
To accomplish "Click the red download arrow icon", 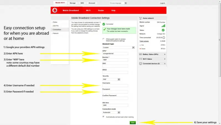I will point(140,49).
